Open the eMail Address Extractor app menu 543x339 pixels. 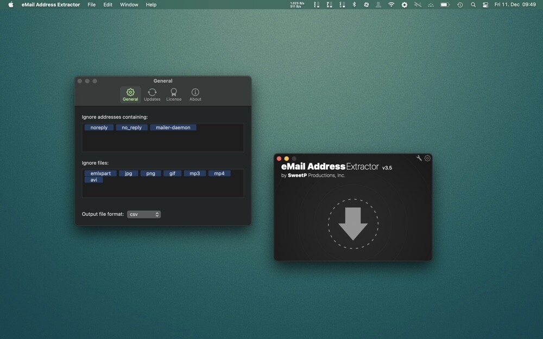click(50, 4)
